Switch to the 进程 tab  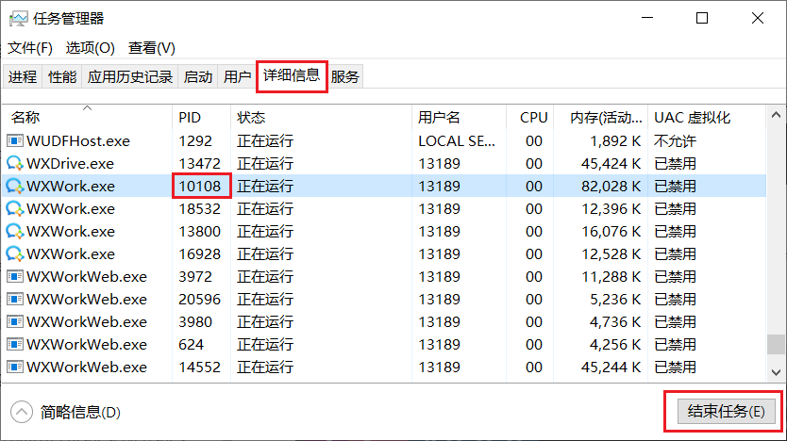[x=23, y=76]
